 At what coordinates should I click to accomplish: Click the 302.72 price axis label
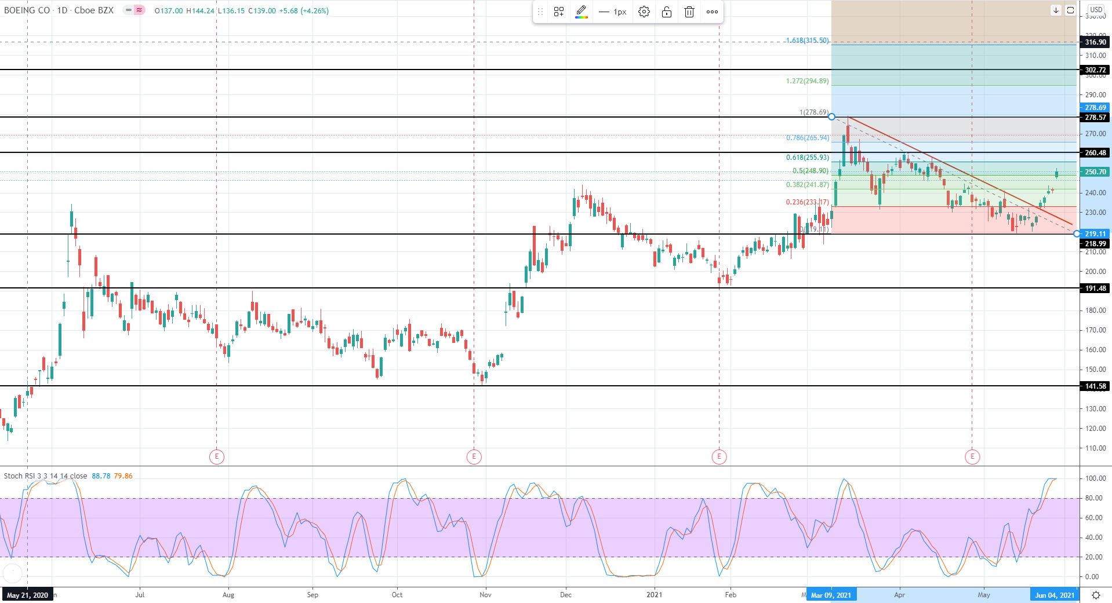coord(1095,70)
